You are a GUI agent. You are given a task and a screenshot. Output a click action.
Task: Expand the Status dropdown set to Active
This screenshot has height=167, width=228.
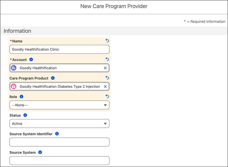pyautogui.click(x=59, y=123)
